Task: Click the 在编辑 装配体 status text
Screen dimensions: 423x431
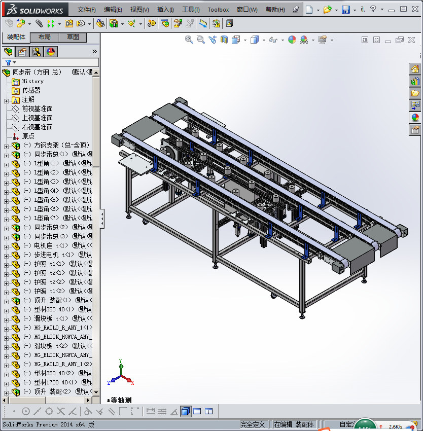Action: point(294,424)
